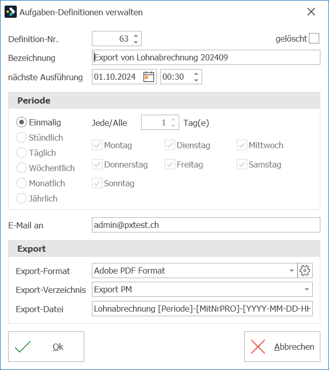Open the calendar picker for nächste Ausführung
The width and height of the screenshot is (329, 370).
point(149,77)
